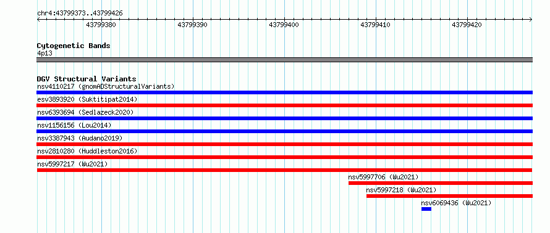Open the nsv6393694 Sedlazeck2020 label
Screen dimensions: 550x233
(x=85, y=112)
